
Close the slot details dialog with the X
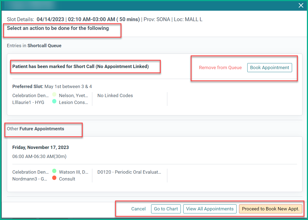coord(301,5)
